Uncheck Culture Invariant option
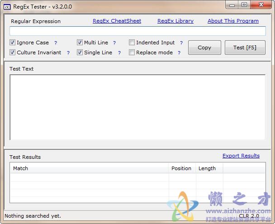 (13, 52)
